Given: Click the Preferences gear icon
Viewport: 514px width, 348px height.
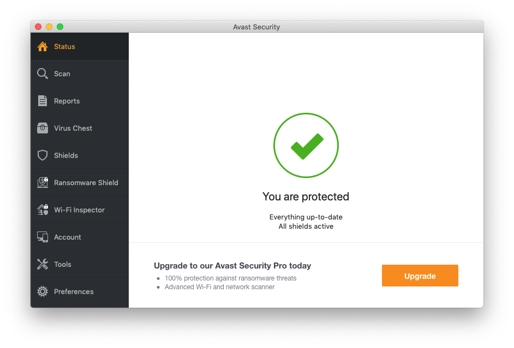Looking at the screenshot, I should click(43, 291).
